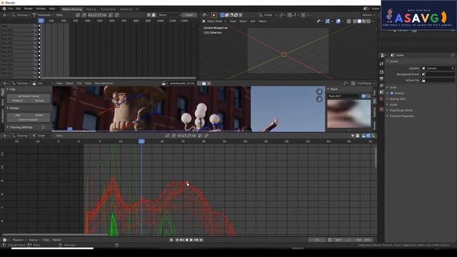Viewport: 457px width, 257px height.
Task: Open Graph view dropdown in lower editor
Action: tap(43, 136)
